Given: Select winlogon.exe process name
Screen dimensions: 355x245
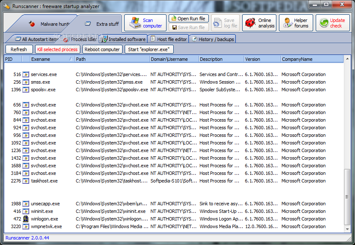Looking at the screenshot, I should pyautogui.click(x=45, y=219).
